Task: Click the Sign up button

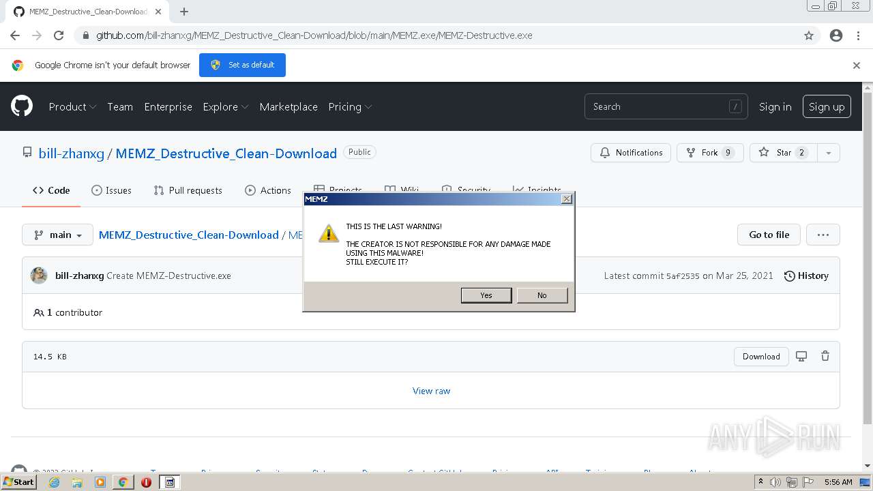Action: pos(827,107)
